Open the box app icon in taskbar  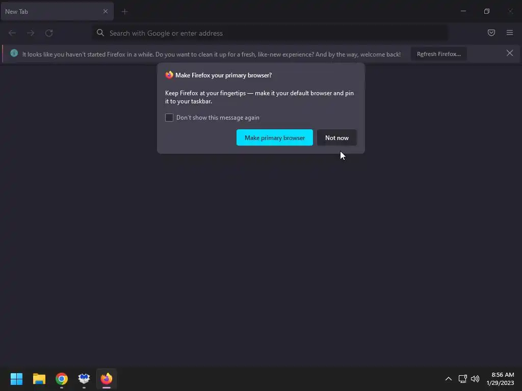pos(84,379)
